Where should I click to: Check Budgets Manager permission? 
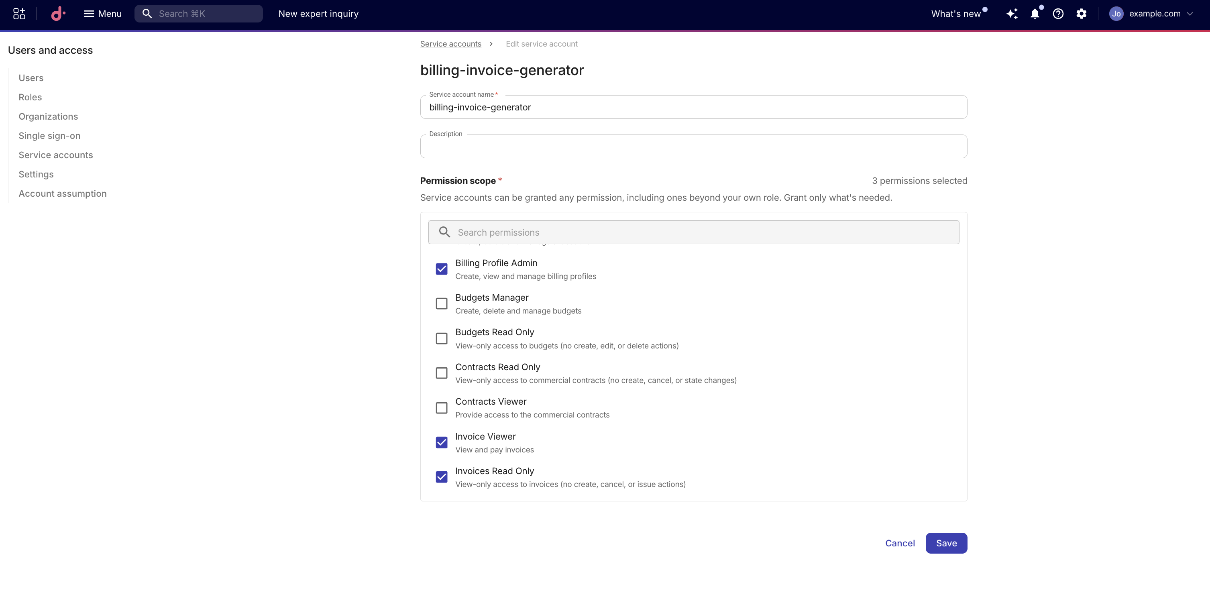point(442,303)
